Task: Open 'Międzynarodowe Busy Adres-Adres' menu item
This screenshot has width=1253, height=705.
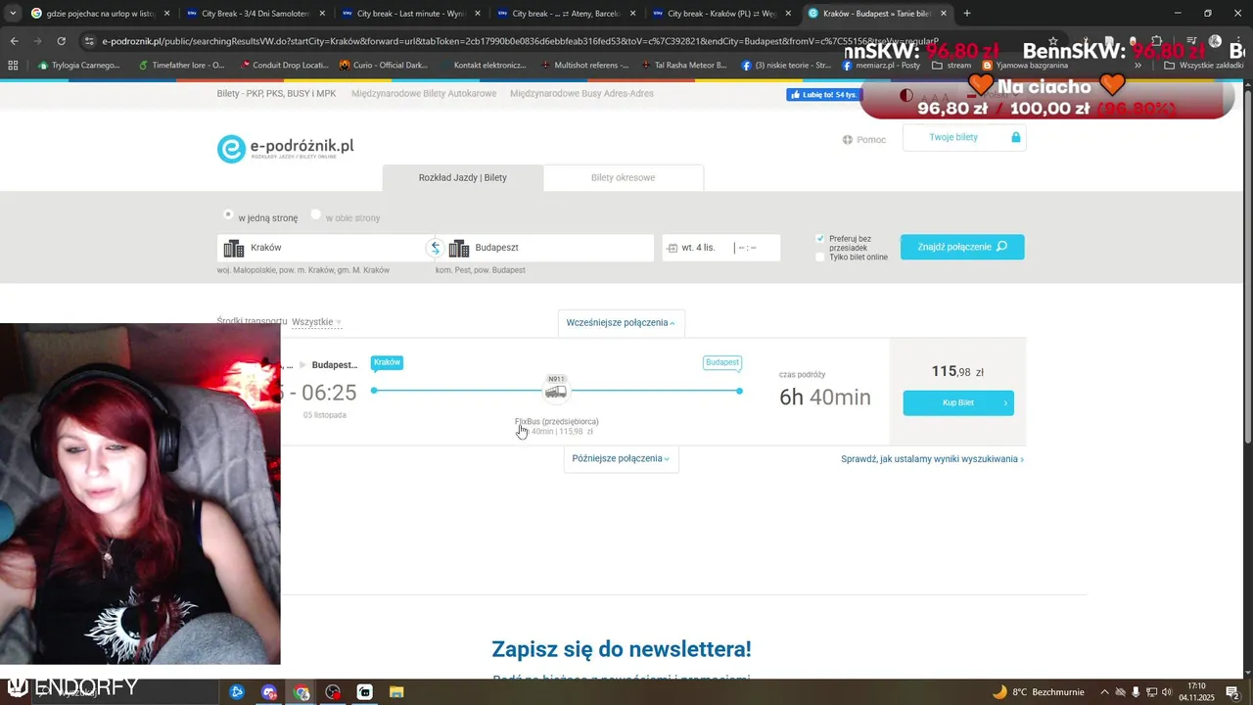Action: tap(581, 94)
